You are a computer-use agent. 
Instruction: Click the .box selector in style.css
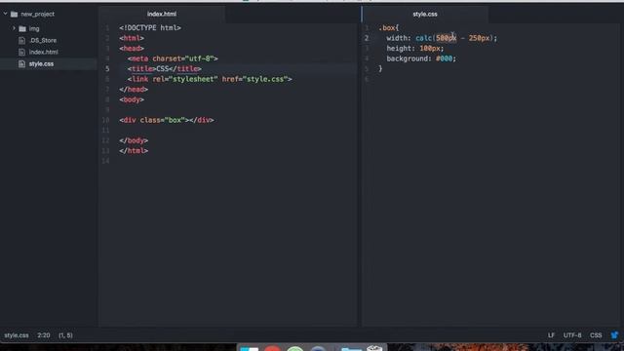[387, 28]
